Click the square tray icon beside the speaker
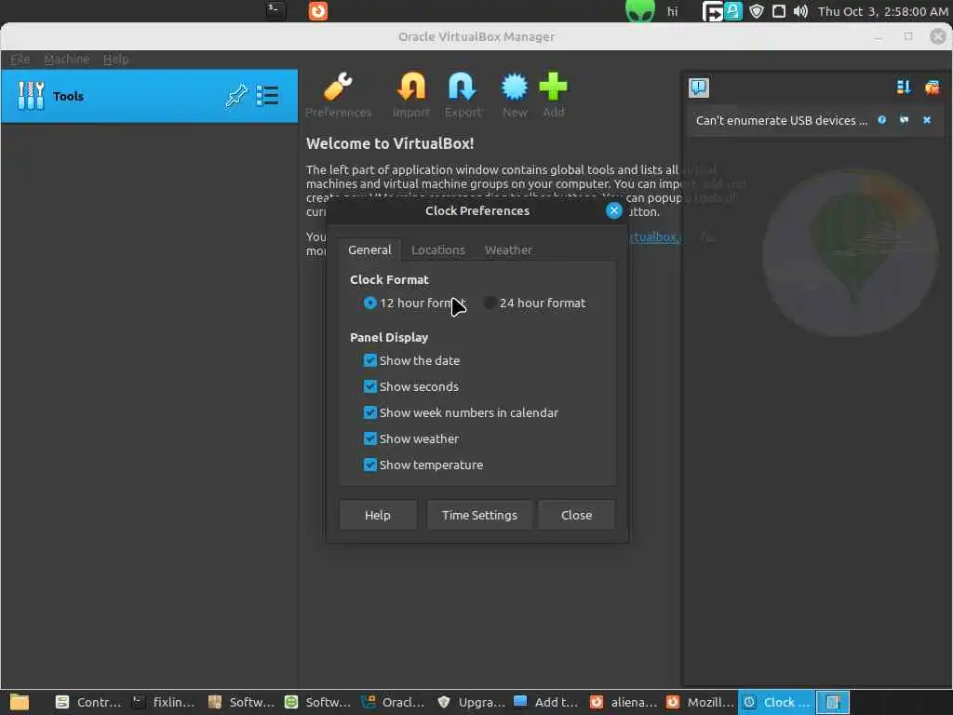 (x=779, y=11)
